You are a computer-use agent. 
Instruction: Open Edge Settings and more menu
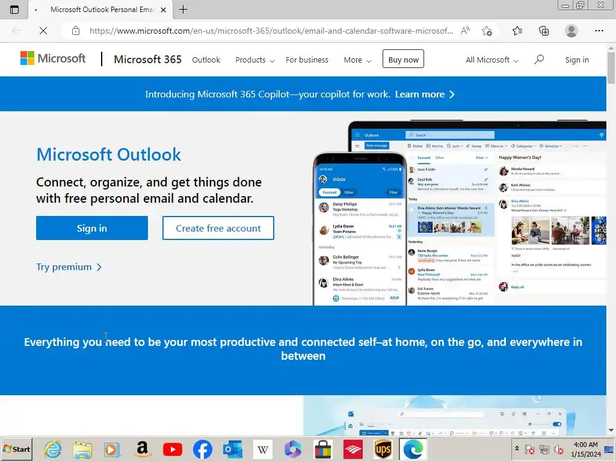[x=599, y=31]
